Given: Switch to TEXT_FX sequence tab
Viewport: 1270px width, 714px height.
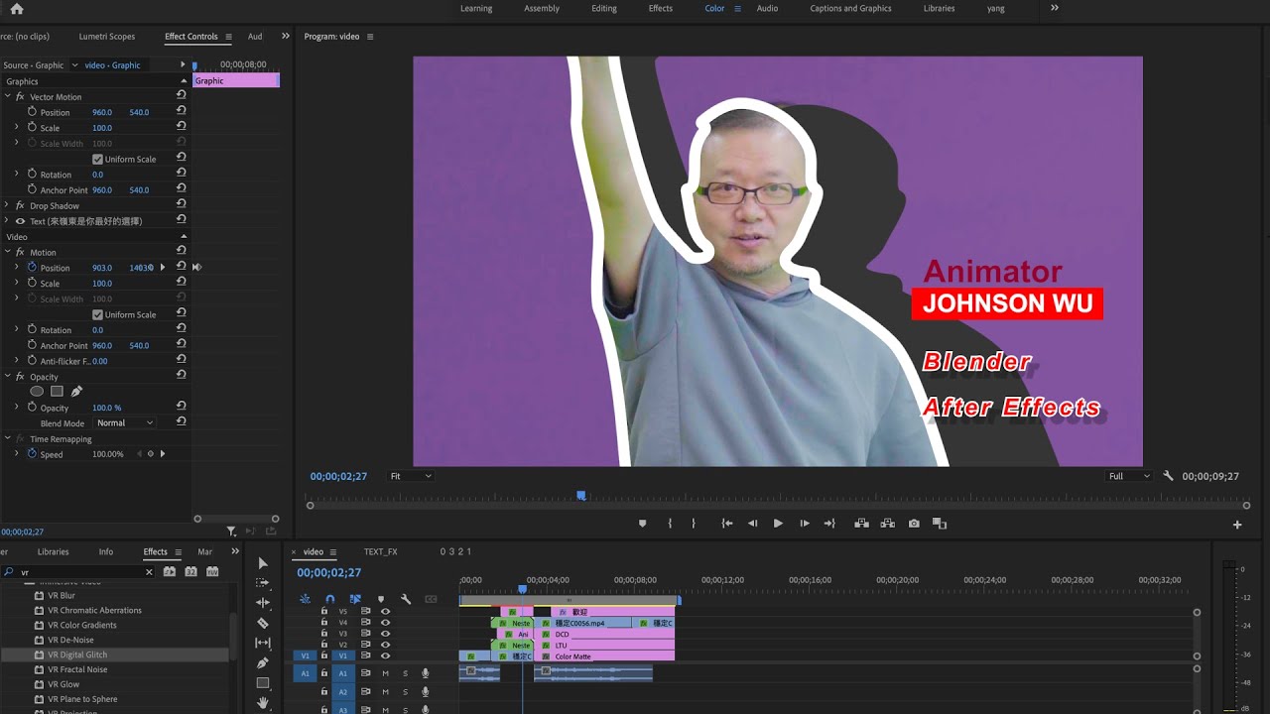Looking at the screenshot, I should (x=380, y=551).
